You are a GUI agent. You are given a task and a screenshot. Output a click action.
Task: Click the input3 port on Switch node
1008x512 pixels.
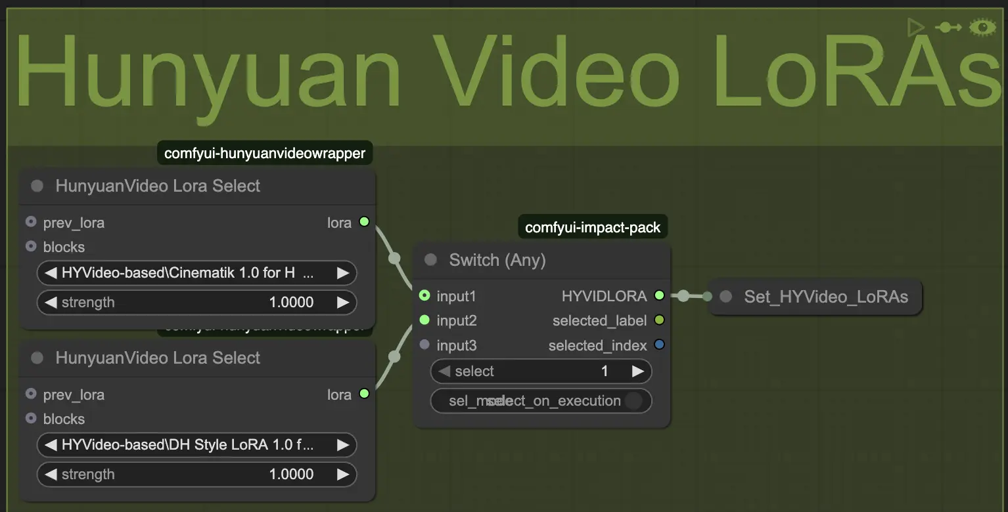pyautogui.click(x=424, y=345)
